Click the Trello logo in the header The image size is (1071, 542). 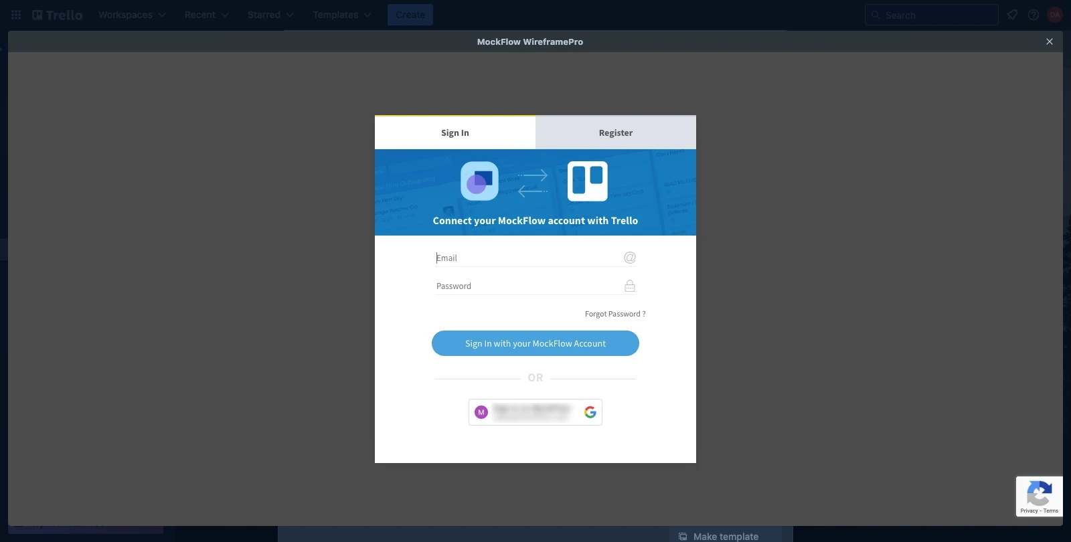pyautogui.click(x=58, y=15)
